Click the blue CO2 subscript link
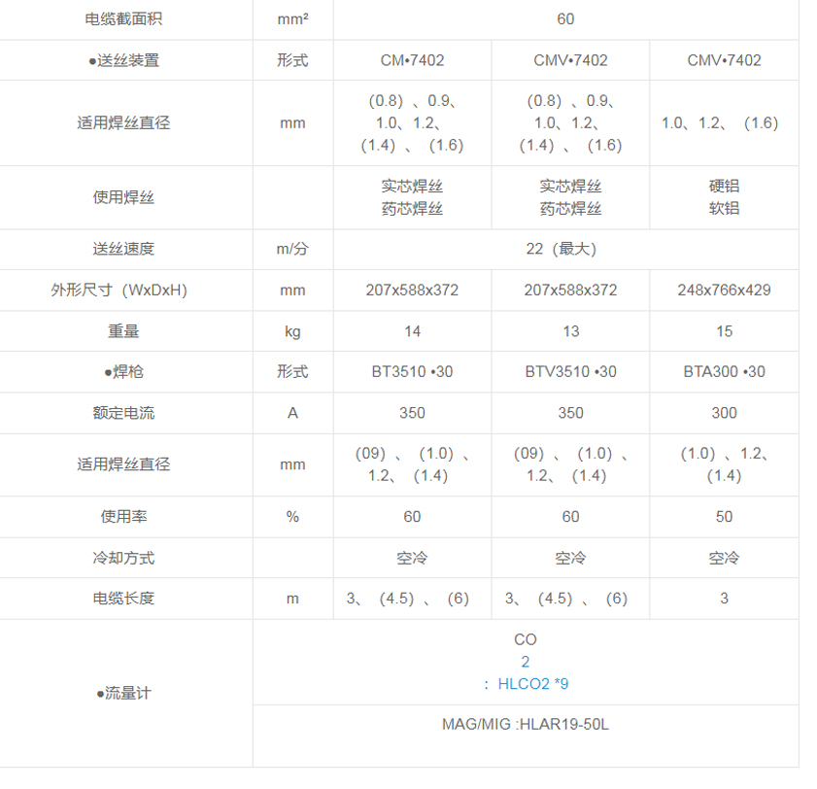Viewport: 817px width, 789px height. 525,660
